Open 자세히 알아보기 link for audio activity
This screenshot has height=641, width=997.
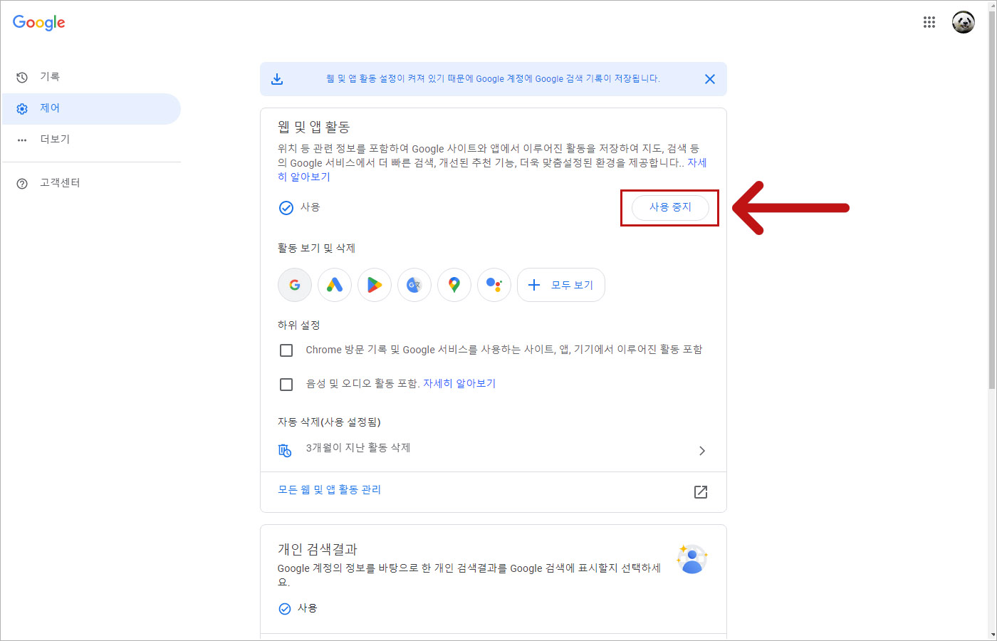(459, 383)
